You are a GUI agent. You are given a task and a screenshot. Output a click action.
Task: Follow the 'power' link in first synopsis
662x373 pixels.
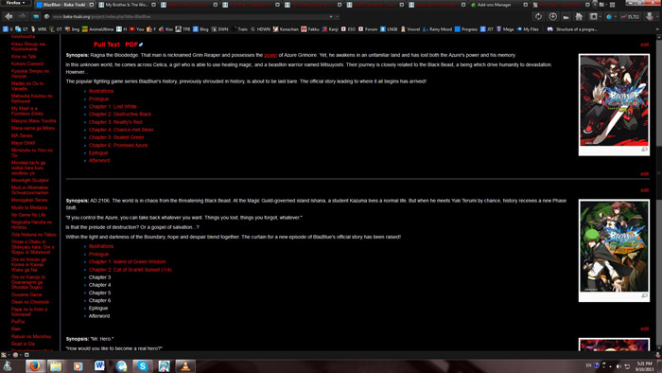(270, 55)
